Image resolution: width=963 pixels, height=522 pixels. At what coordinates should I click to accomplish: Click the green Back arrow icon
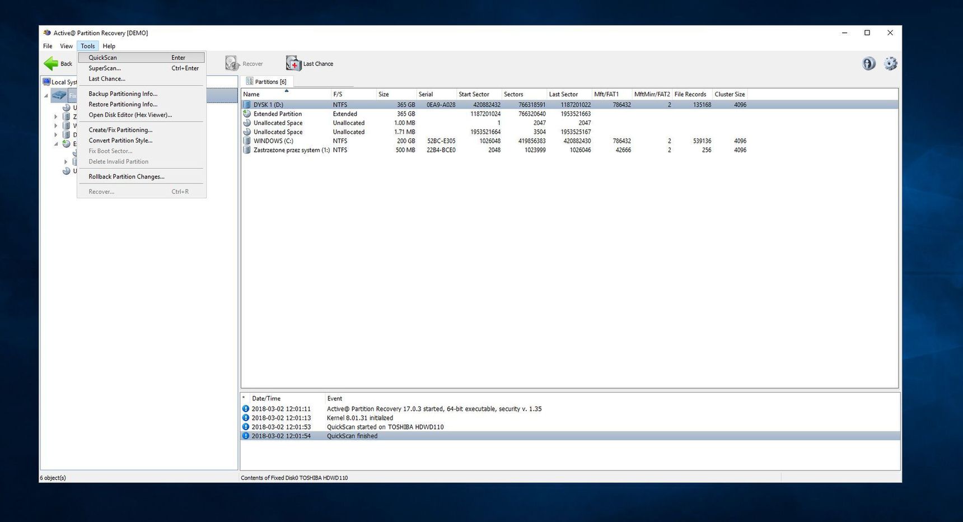[x=51, y=63]
